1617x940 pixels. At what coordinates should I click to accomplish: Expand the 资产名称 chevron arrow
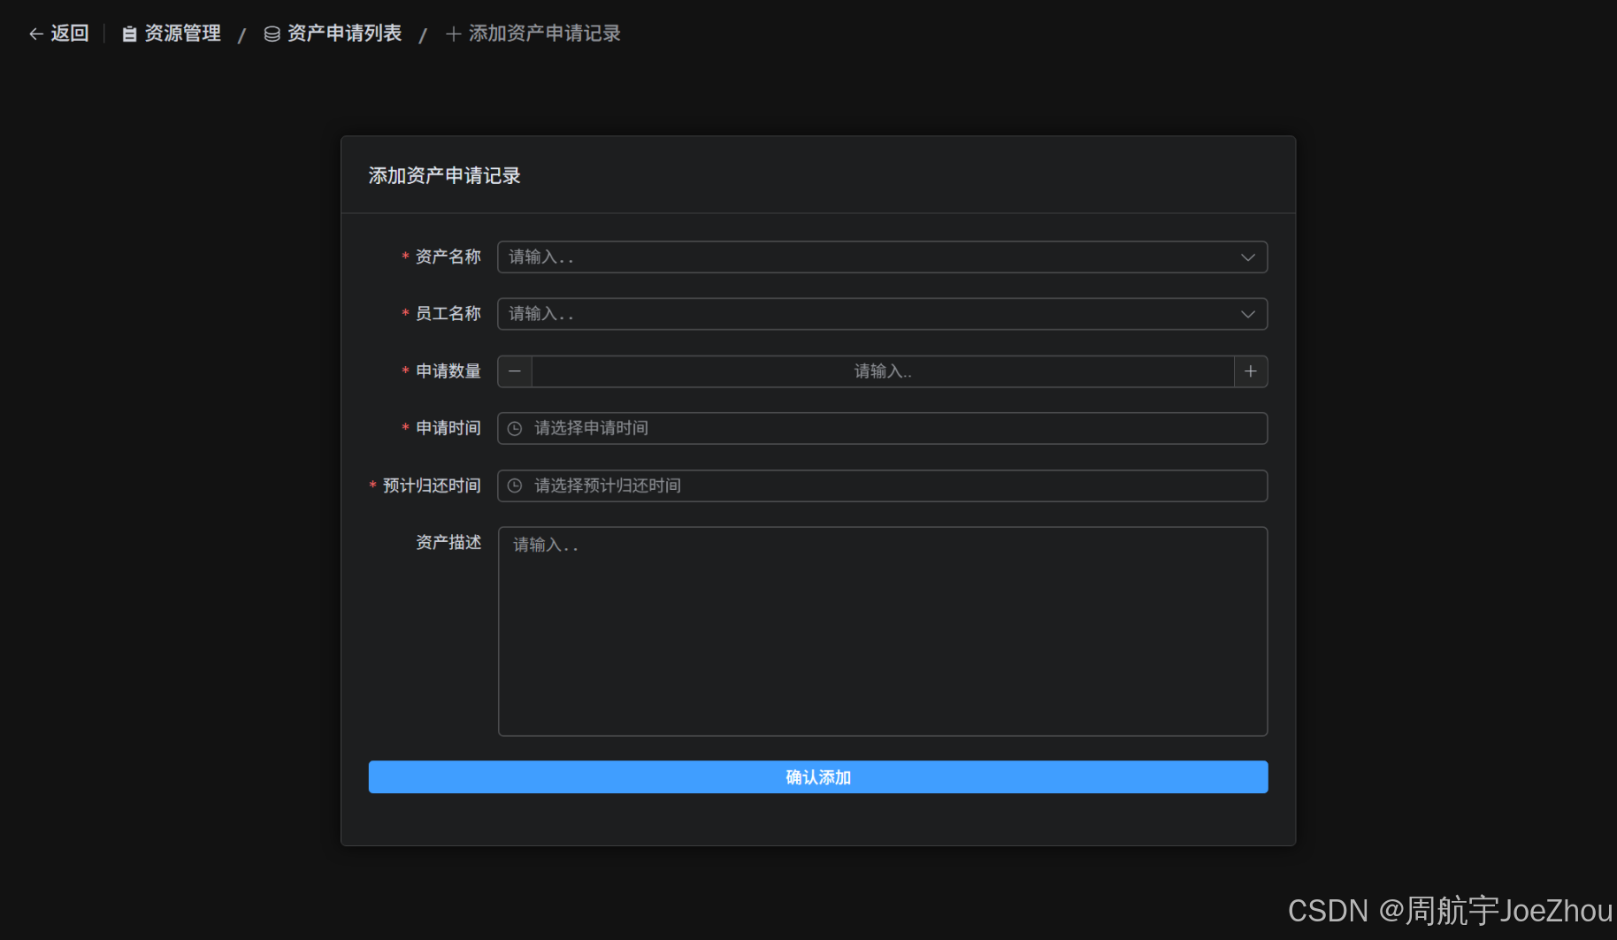pyautogui.click(x=1248, y=257)
